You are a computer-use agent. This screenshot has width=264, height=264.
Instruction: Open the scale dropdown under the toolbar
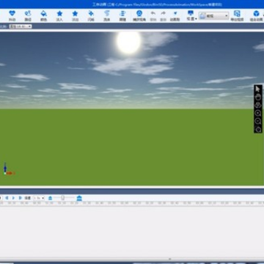pos(21,26)
